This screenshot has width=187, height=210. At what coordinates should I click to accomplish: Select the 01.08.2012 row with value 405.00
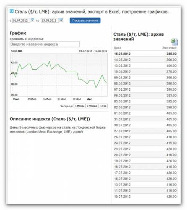pyautogui.click(x=145, y=113)
